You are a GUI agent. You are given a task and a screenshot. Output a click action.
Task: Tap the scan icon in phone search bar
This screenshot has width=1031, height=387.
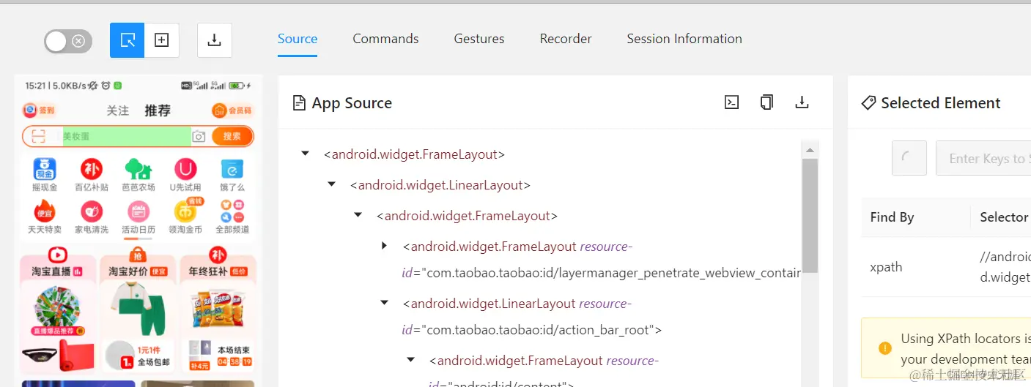click(39, 136)
